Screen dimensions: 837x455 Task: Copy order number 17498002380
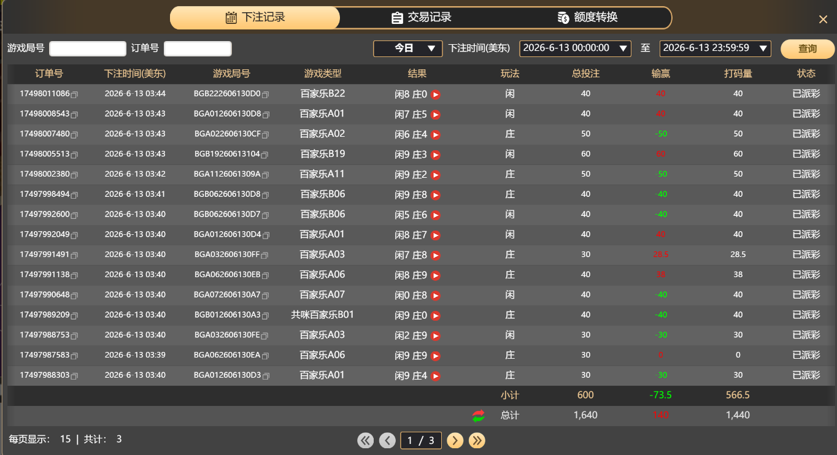pyautogui.click(x=74, y=175)
